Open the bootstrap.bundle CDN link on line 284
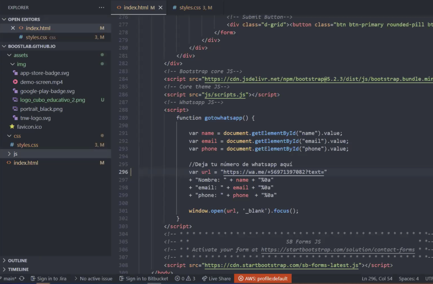433x284 pixels. click(x=319, y=79)
